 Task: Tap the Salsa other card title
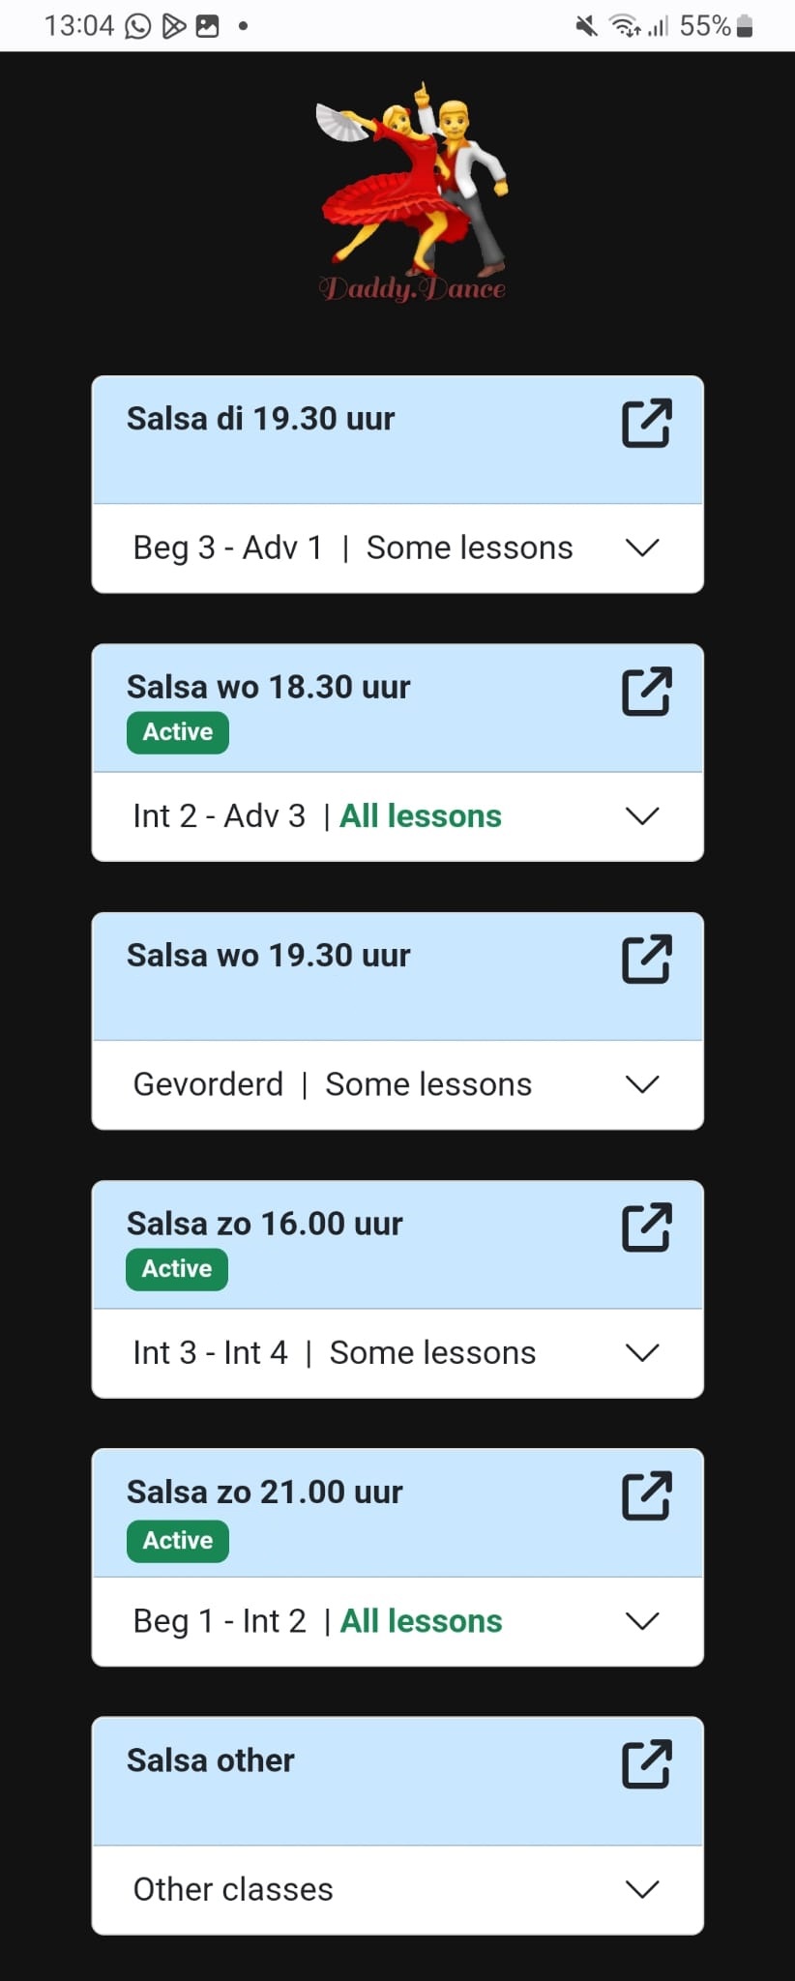click(211, 1760)
